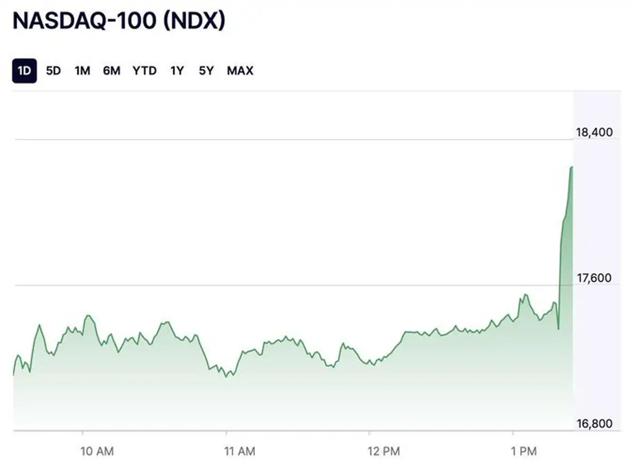Click the 11 AM time axis label

click(x=240, y=451)
